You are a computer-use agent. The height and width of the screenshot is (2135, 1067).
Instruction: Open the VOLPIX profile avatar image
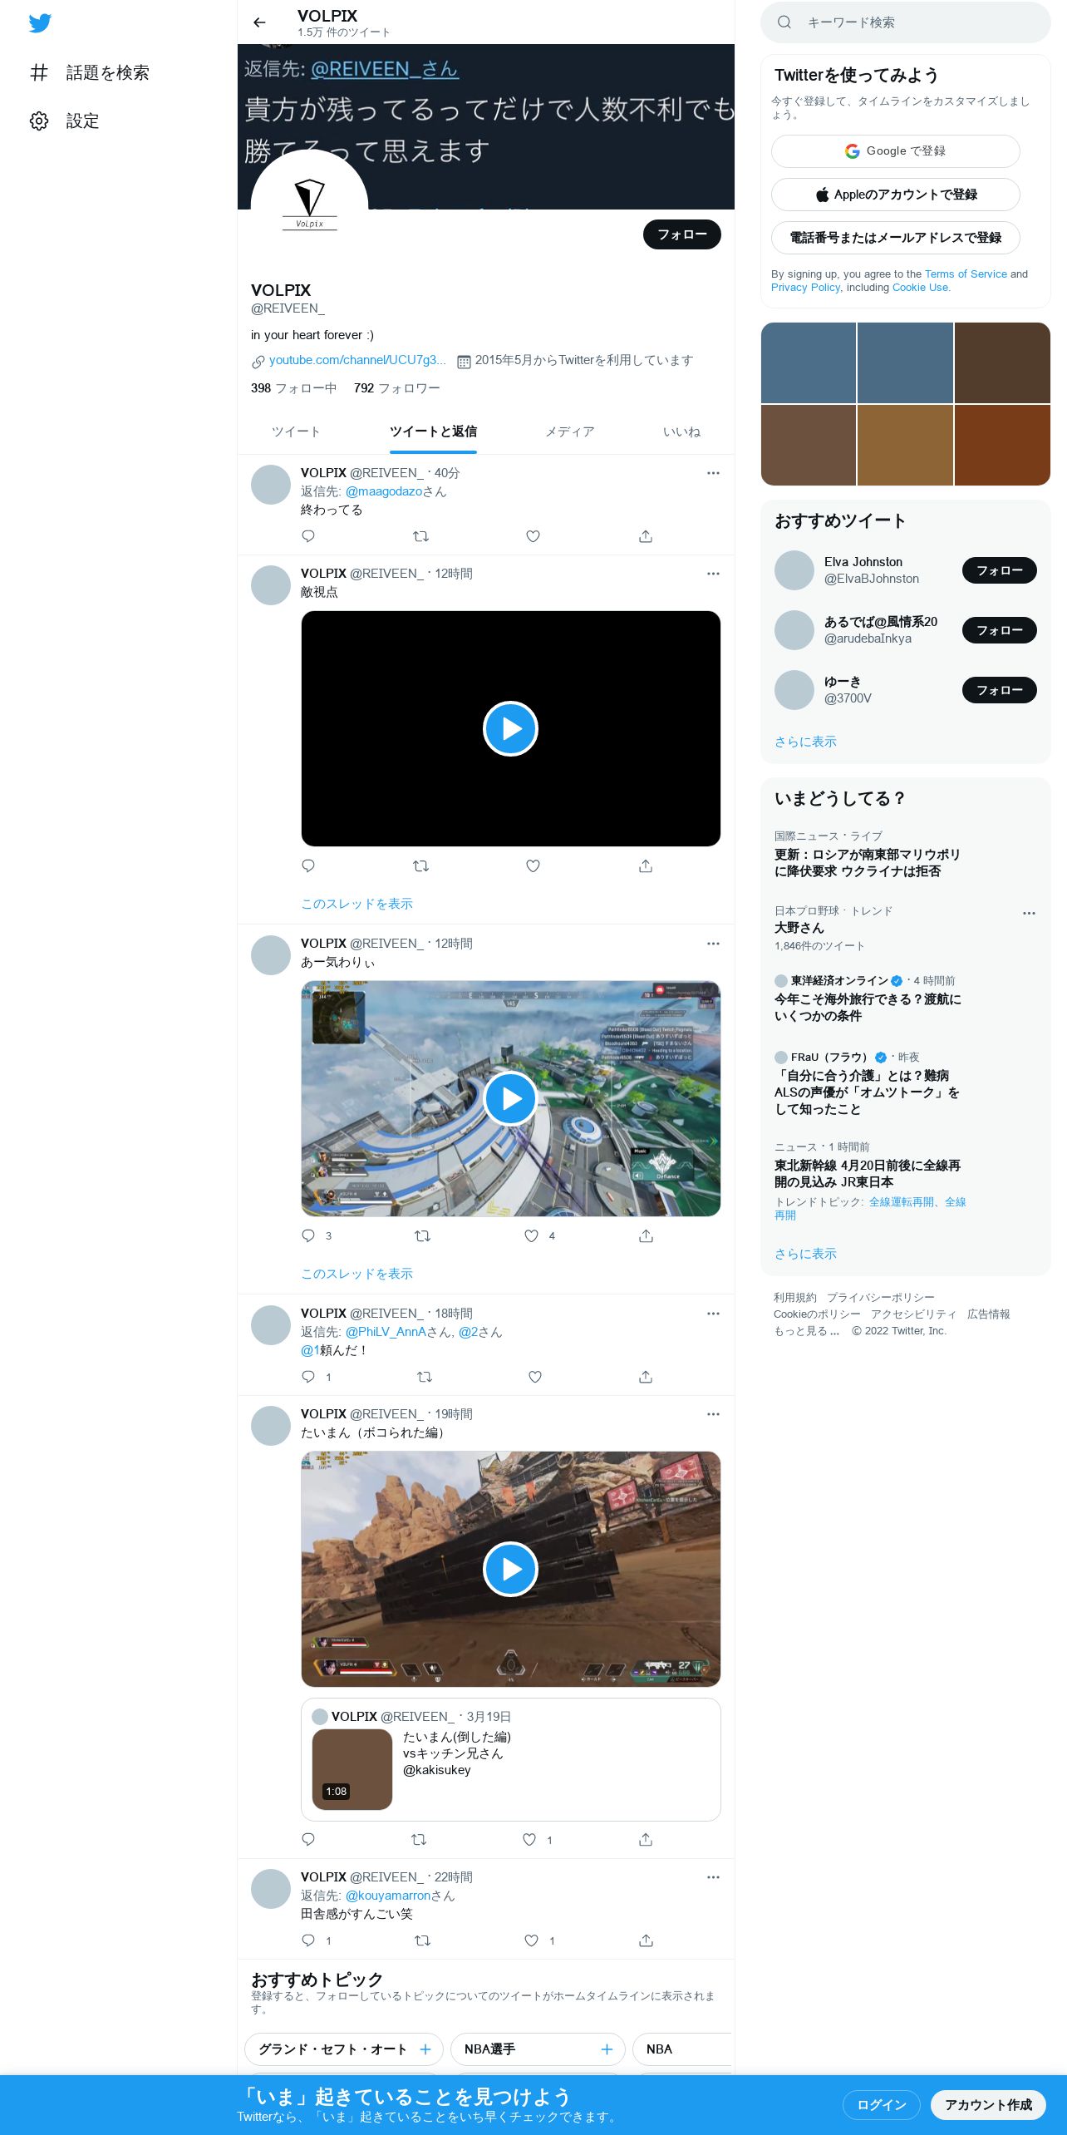[x=309, y=209]
